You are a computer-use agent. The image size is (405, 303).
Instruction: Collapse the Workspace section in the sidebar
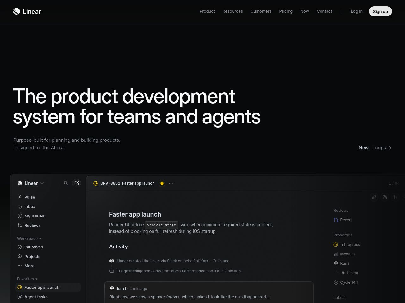(x=29, y=239)
